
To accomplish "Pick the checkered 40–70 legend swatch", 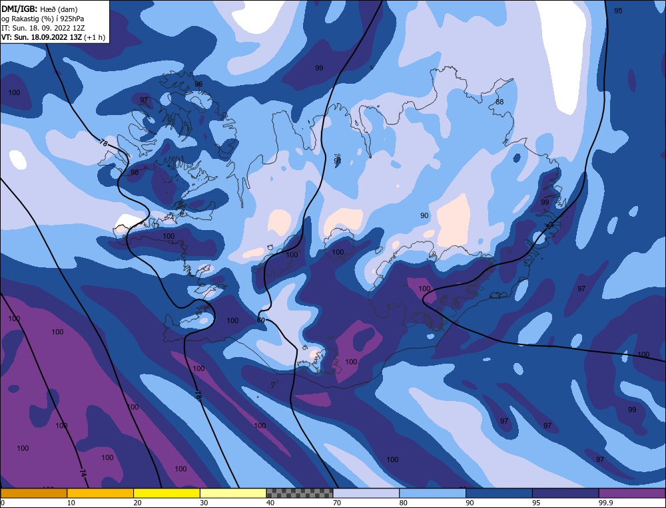I will tap(300, 493).
